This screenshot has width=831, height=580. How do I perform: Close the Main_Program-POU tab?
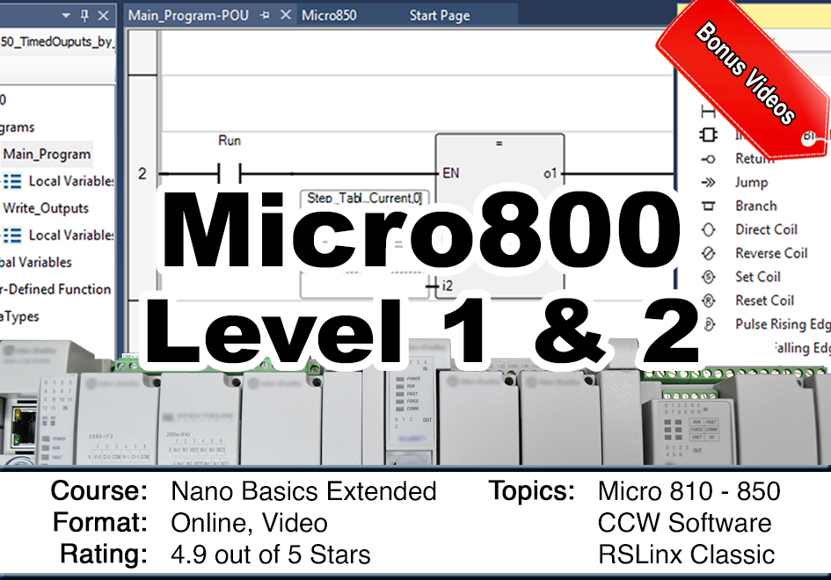tap(285, 16)
